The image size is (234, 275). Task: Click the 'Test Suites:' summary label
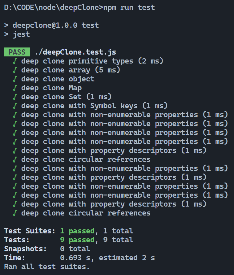tap(30, 231)
